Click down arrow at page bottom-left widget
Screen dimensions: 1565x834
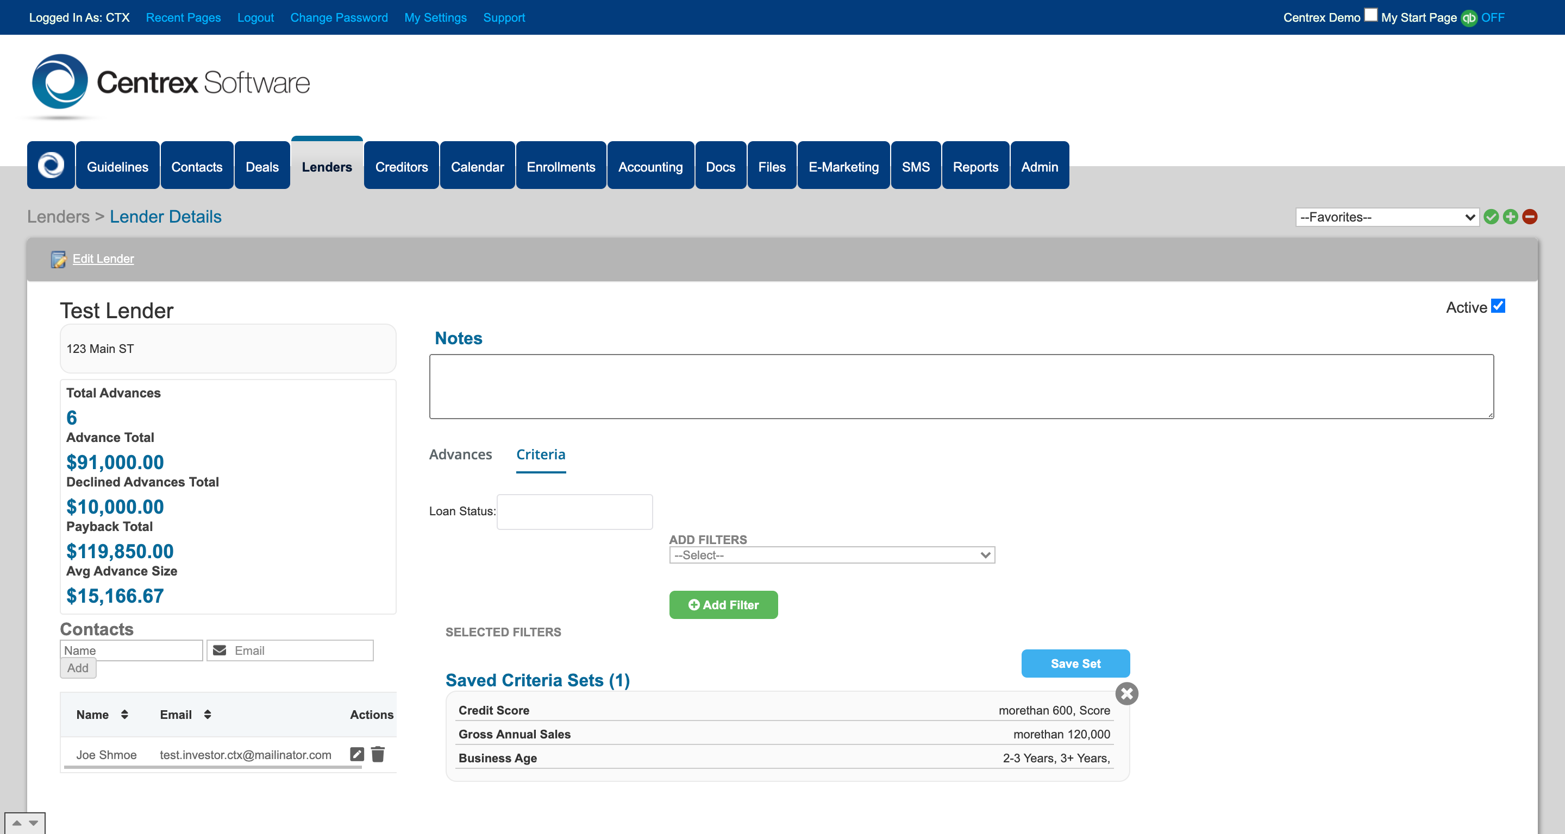[x=33, y=823]
